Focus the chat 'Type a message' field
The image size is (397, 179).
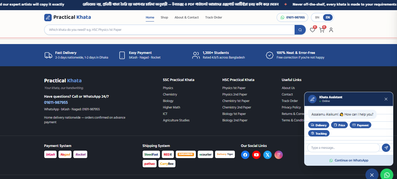(x=343, y=148)
